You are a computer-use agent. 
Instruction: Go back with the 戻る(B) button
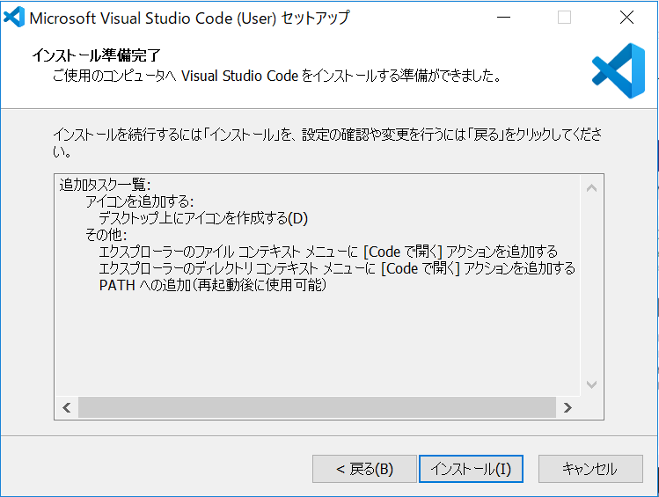pyautogui.click(x=364, y=469)
